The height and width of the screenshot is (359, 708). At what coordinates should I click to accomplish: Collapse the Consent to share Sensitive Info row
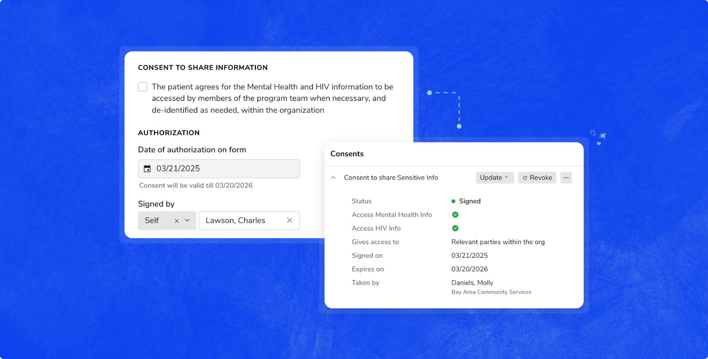[x=333, y=178]
